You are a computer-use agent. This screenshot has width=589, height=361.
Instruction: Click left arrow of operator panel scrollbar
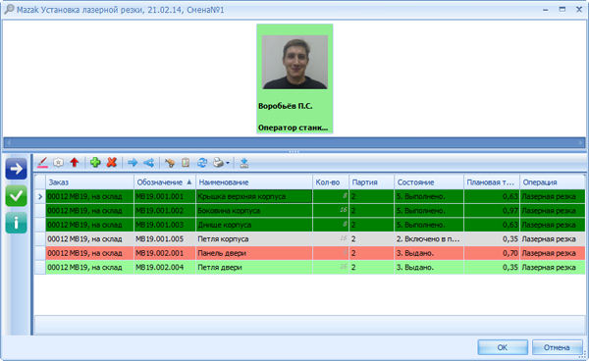pos(9,142)
